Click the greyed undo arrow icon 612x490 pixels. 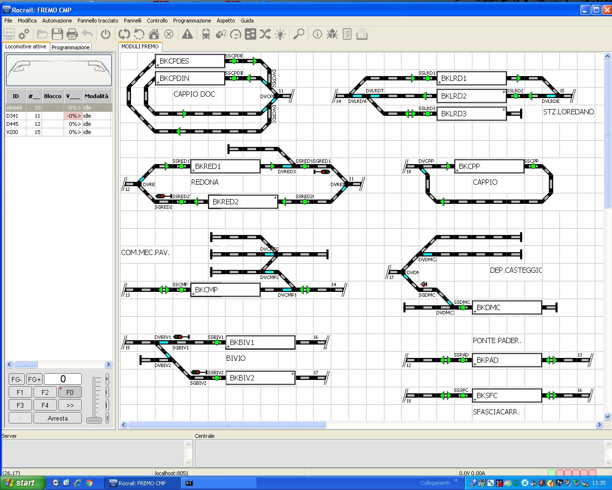pyautogui.click(x=87, y=34)
